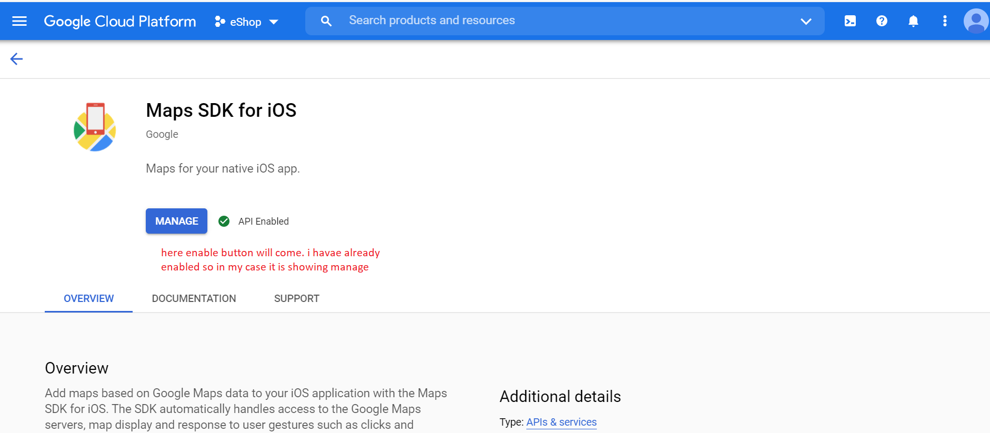Activate Cloud Shell terminal icon

click(850, 21)
